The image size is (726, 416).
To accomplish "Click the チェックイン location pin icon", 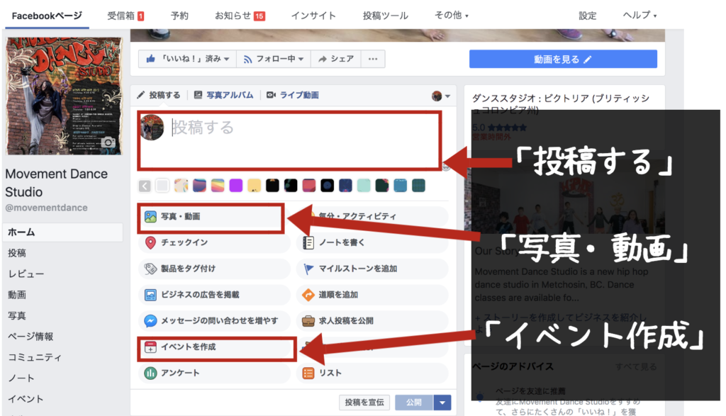I will pyautogui.click(x=150, y=242).
